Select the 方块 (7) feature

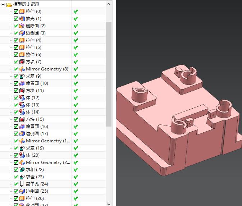pos(33,62)
